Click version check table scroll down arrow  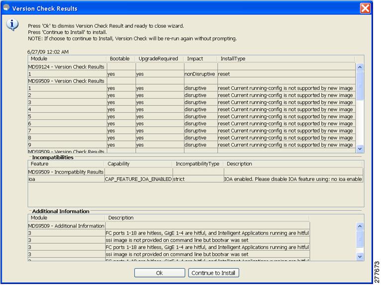tap(360, 148)
